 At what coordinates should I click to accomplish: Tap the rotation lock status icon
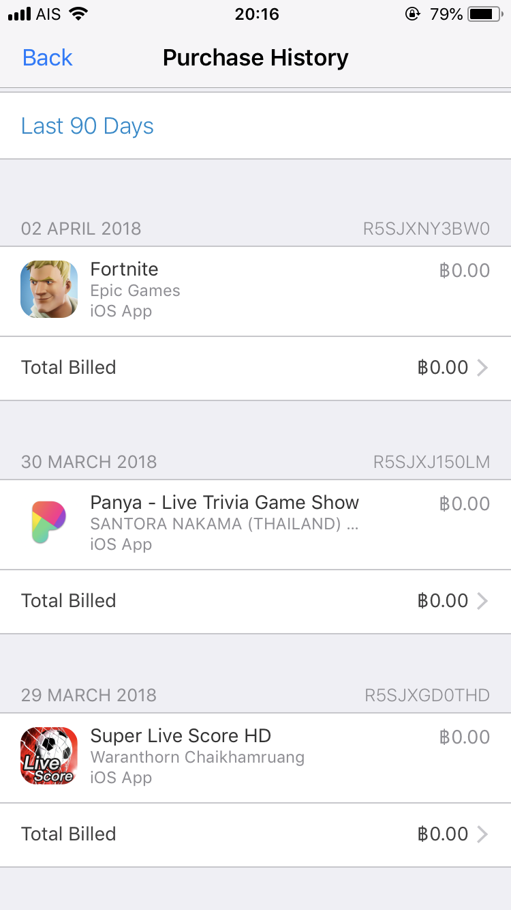tap(412, 14)
